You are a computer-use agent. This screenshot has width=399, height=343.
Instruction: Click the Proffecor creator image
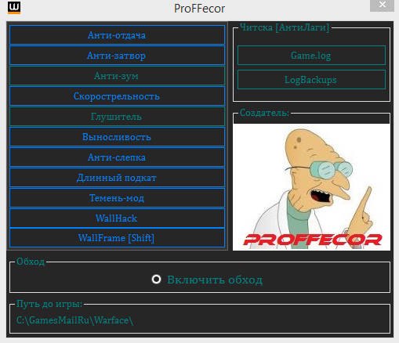(x=311, y=187)
